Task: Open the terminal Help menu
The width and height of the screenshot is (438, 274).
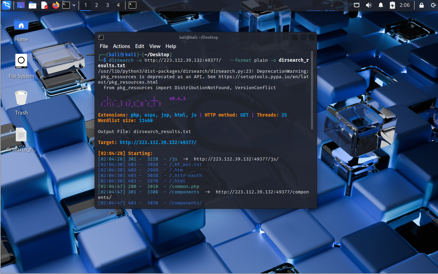Action: pyautogui.click(x=171, y=46)
